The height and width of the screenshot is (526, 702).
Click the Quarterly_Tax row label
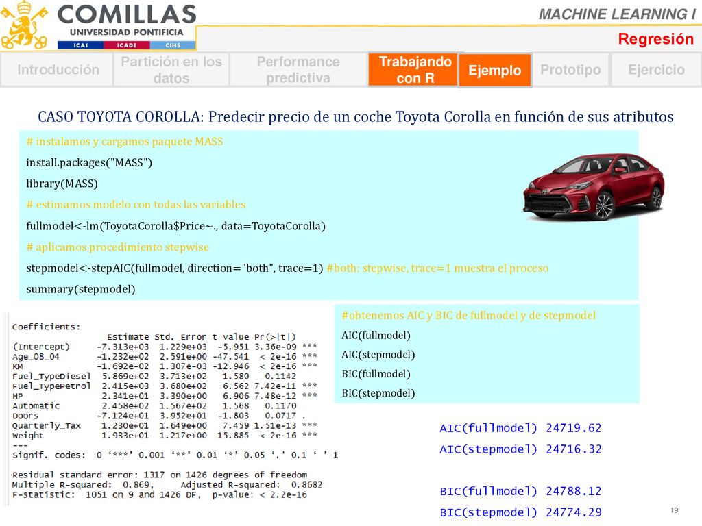(x=46, y=425)
